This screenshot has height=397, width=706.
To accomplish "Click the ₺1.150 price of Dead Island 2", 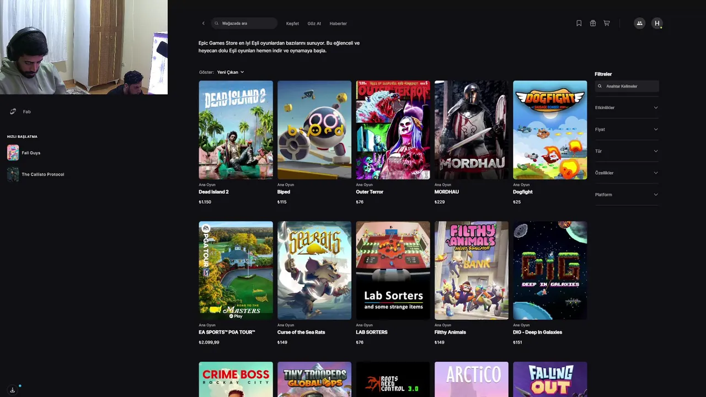I will [205, 202].
